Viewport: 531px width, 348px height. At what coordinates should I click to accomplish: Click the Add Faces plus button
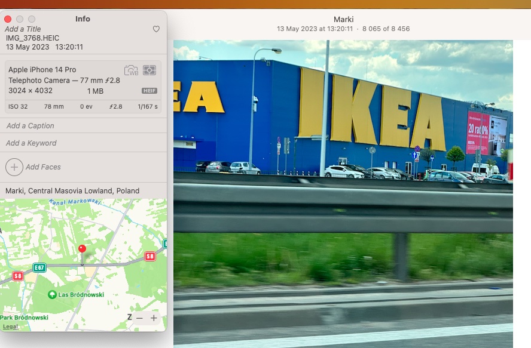(14, 167)
